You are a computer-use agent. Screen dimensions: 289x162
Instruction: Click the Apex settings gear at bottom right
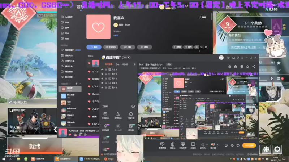[277, 149]
